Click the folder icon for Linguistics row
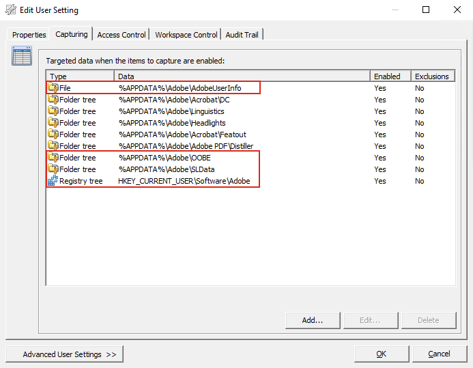473x368 pixels. (53, 111)
